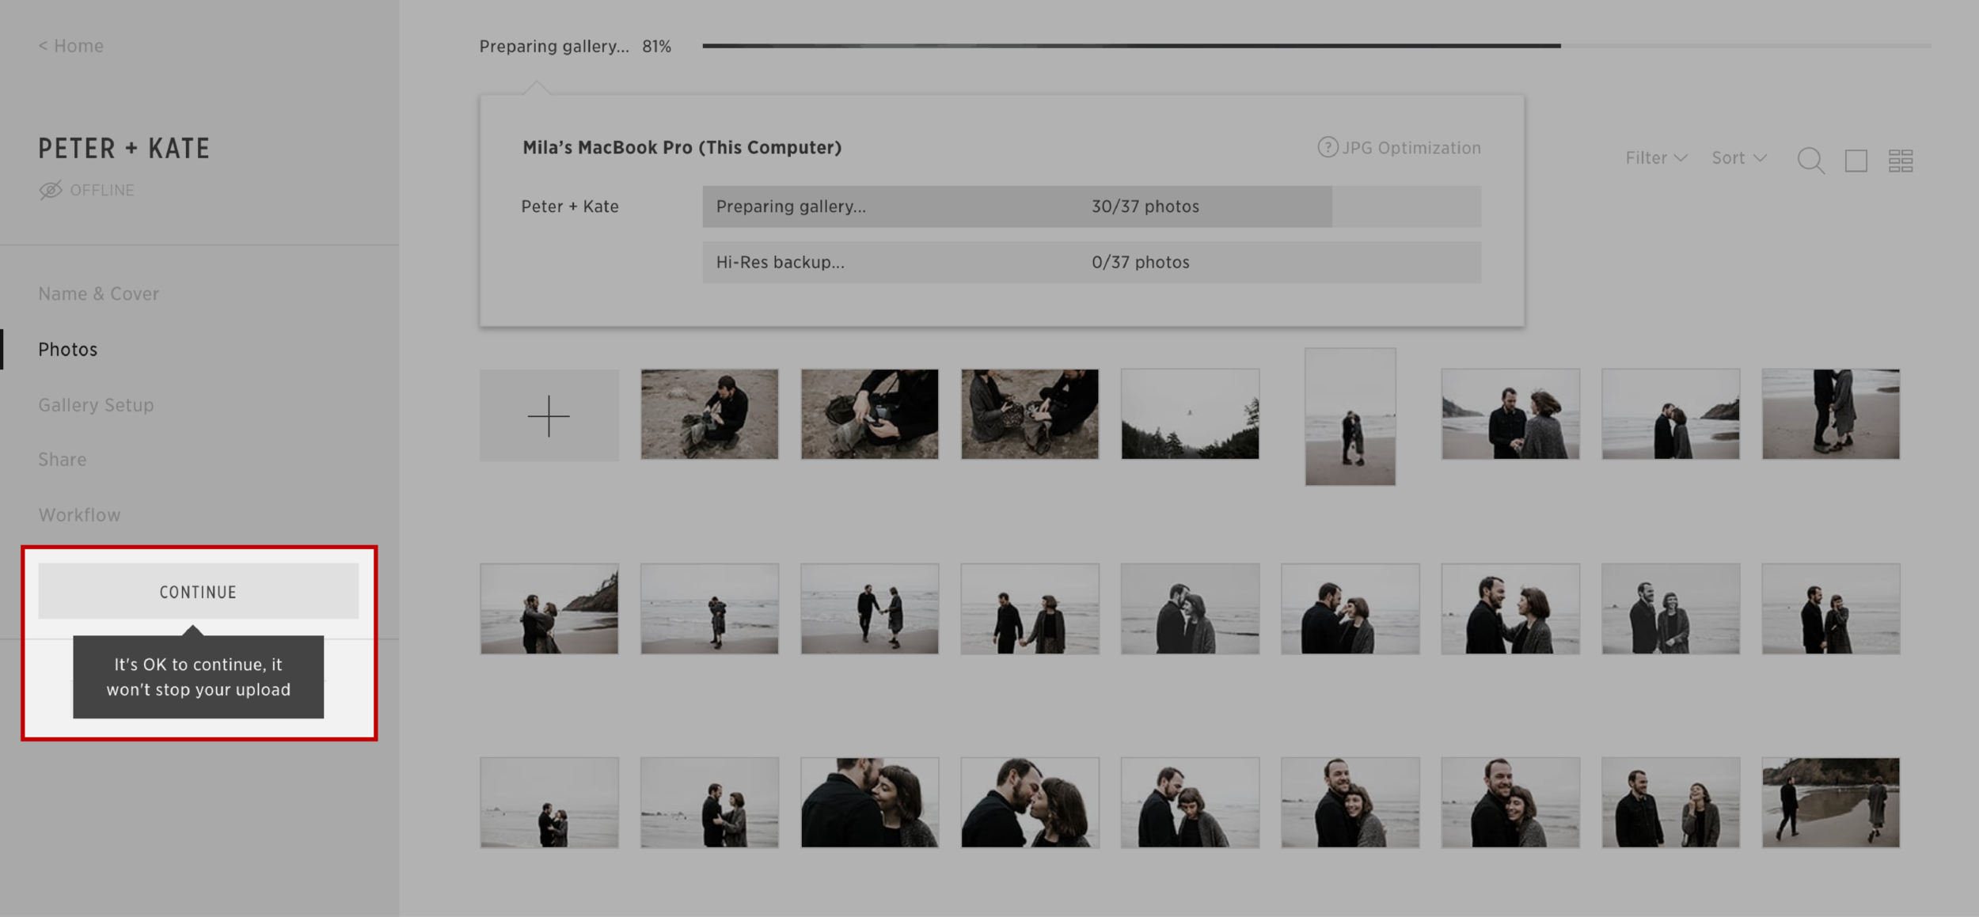Expand the Filter dropdown
Viewport: 1979px width, 917px height.
point(1656,158)
